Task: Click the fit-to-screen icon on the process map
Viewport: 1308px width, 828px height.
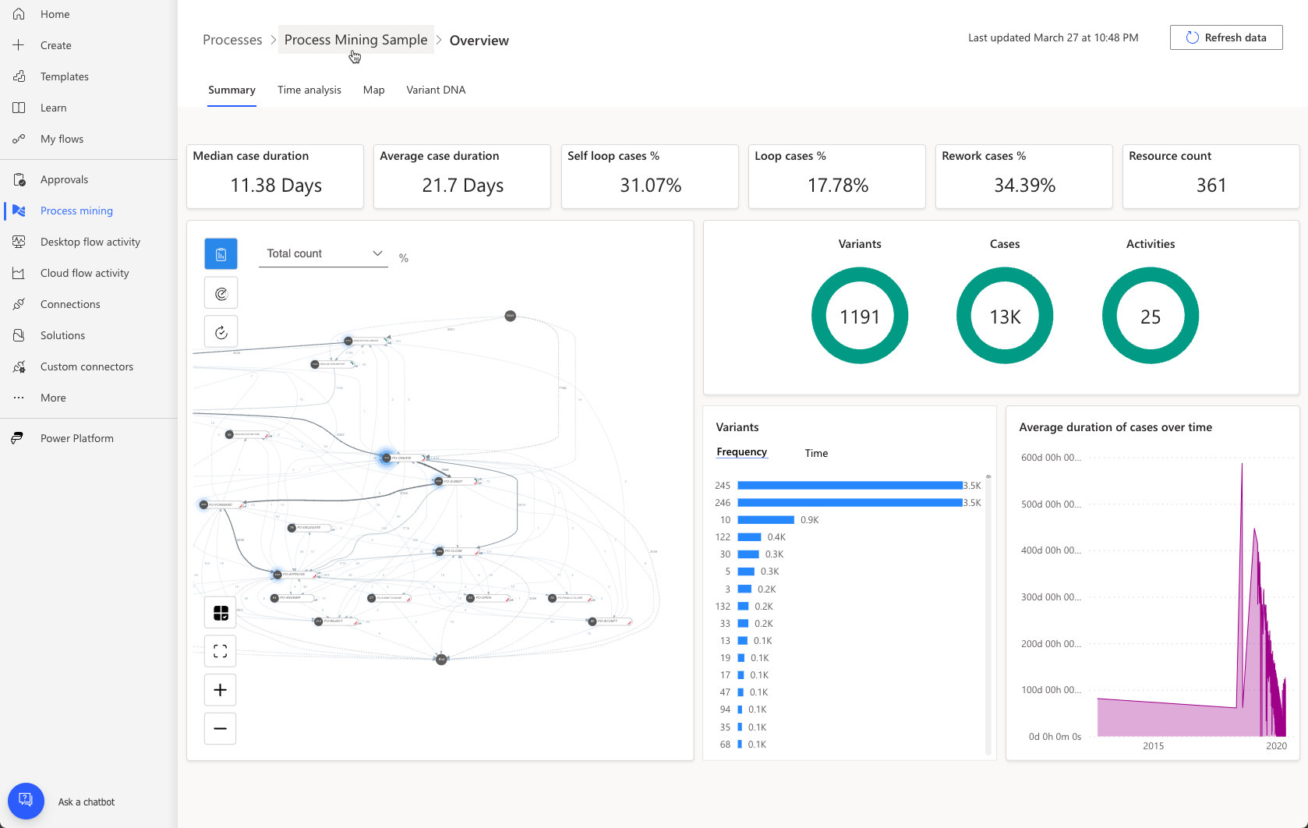Action: click(x=221, y=651)
